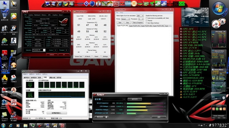Open the Recycle Bin on the desktop

(x=4, y=17)
